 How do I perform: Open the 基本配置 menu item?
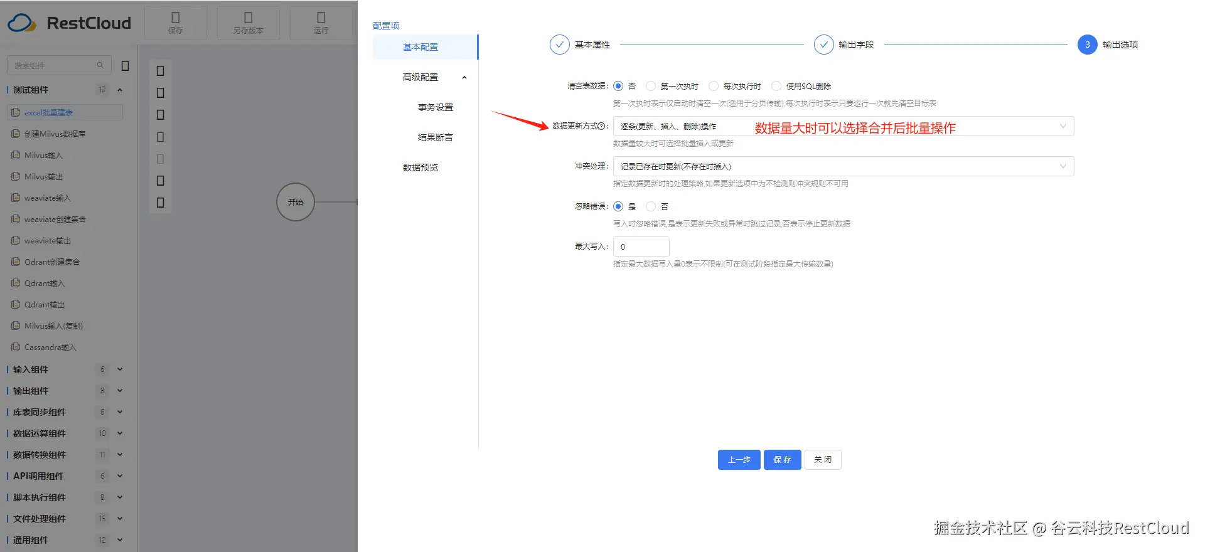click(425, 47)
